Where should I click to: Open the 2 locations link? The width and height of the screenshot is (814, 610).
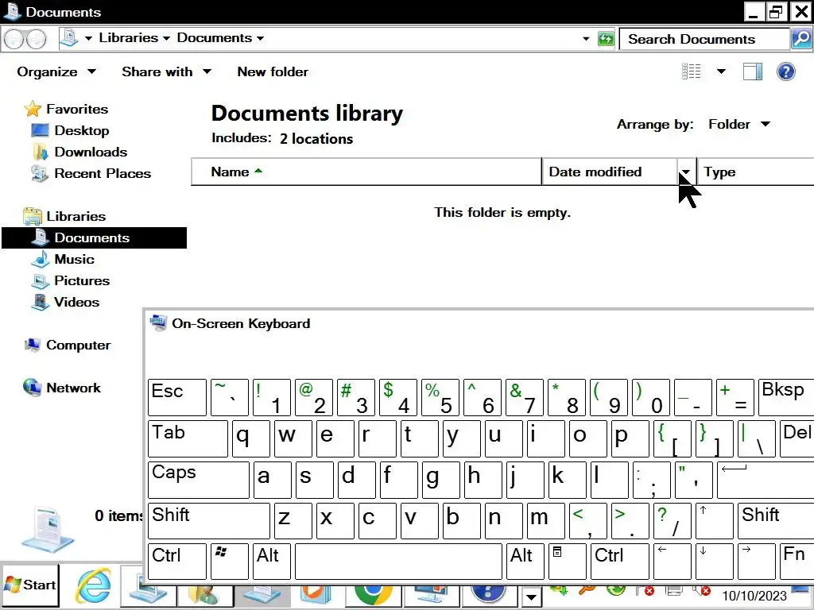click(316, 138)
